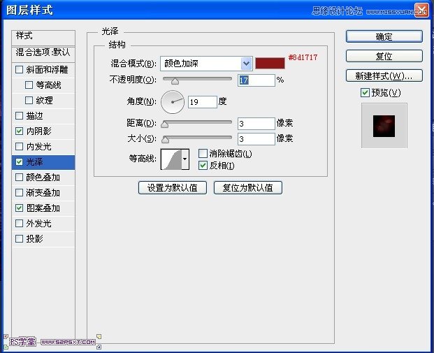The image size is (434, 353).
Task: Toggle the 预览 checkbox
Action: pyautogui.click(x=365, y=92)
